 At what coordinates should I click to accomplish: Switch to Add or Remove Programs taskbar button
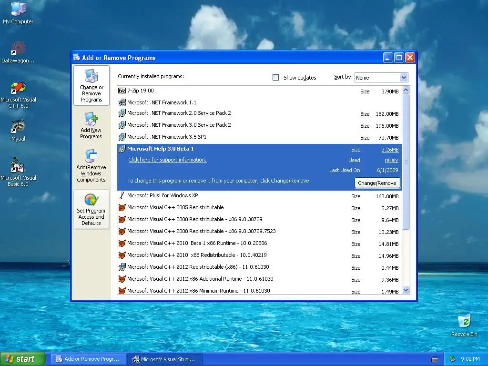click(88, 359)
